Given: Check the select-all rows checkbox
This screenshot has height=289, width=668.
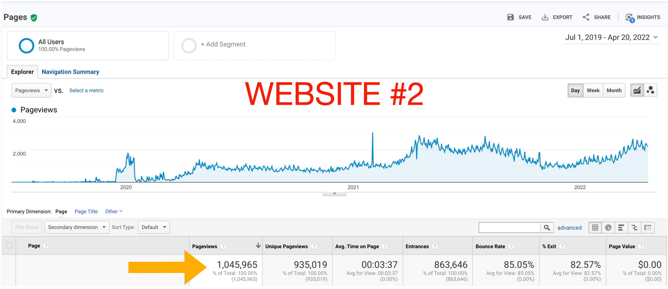Looking at the screenshot, I should 9,245.
